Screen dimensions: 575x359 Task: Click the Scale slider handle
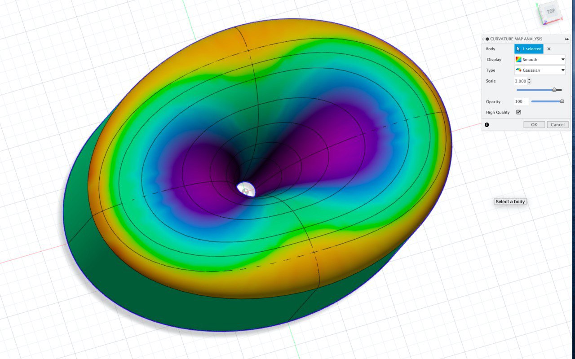pyautogui.click(x=554, y=90)
